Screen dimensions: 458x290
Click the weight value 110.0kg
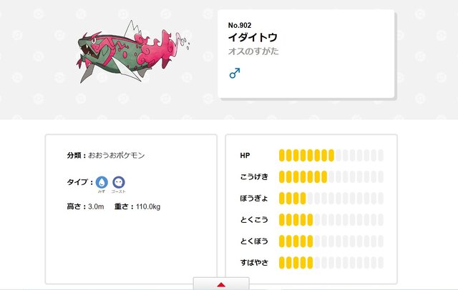click(x=148, y=206)
